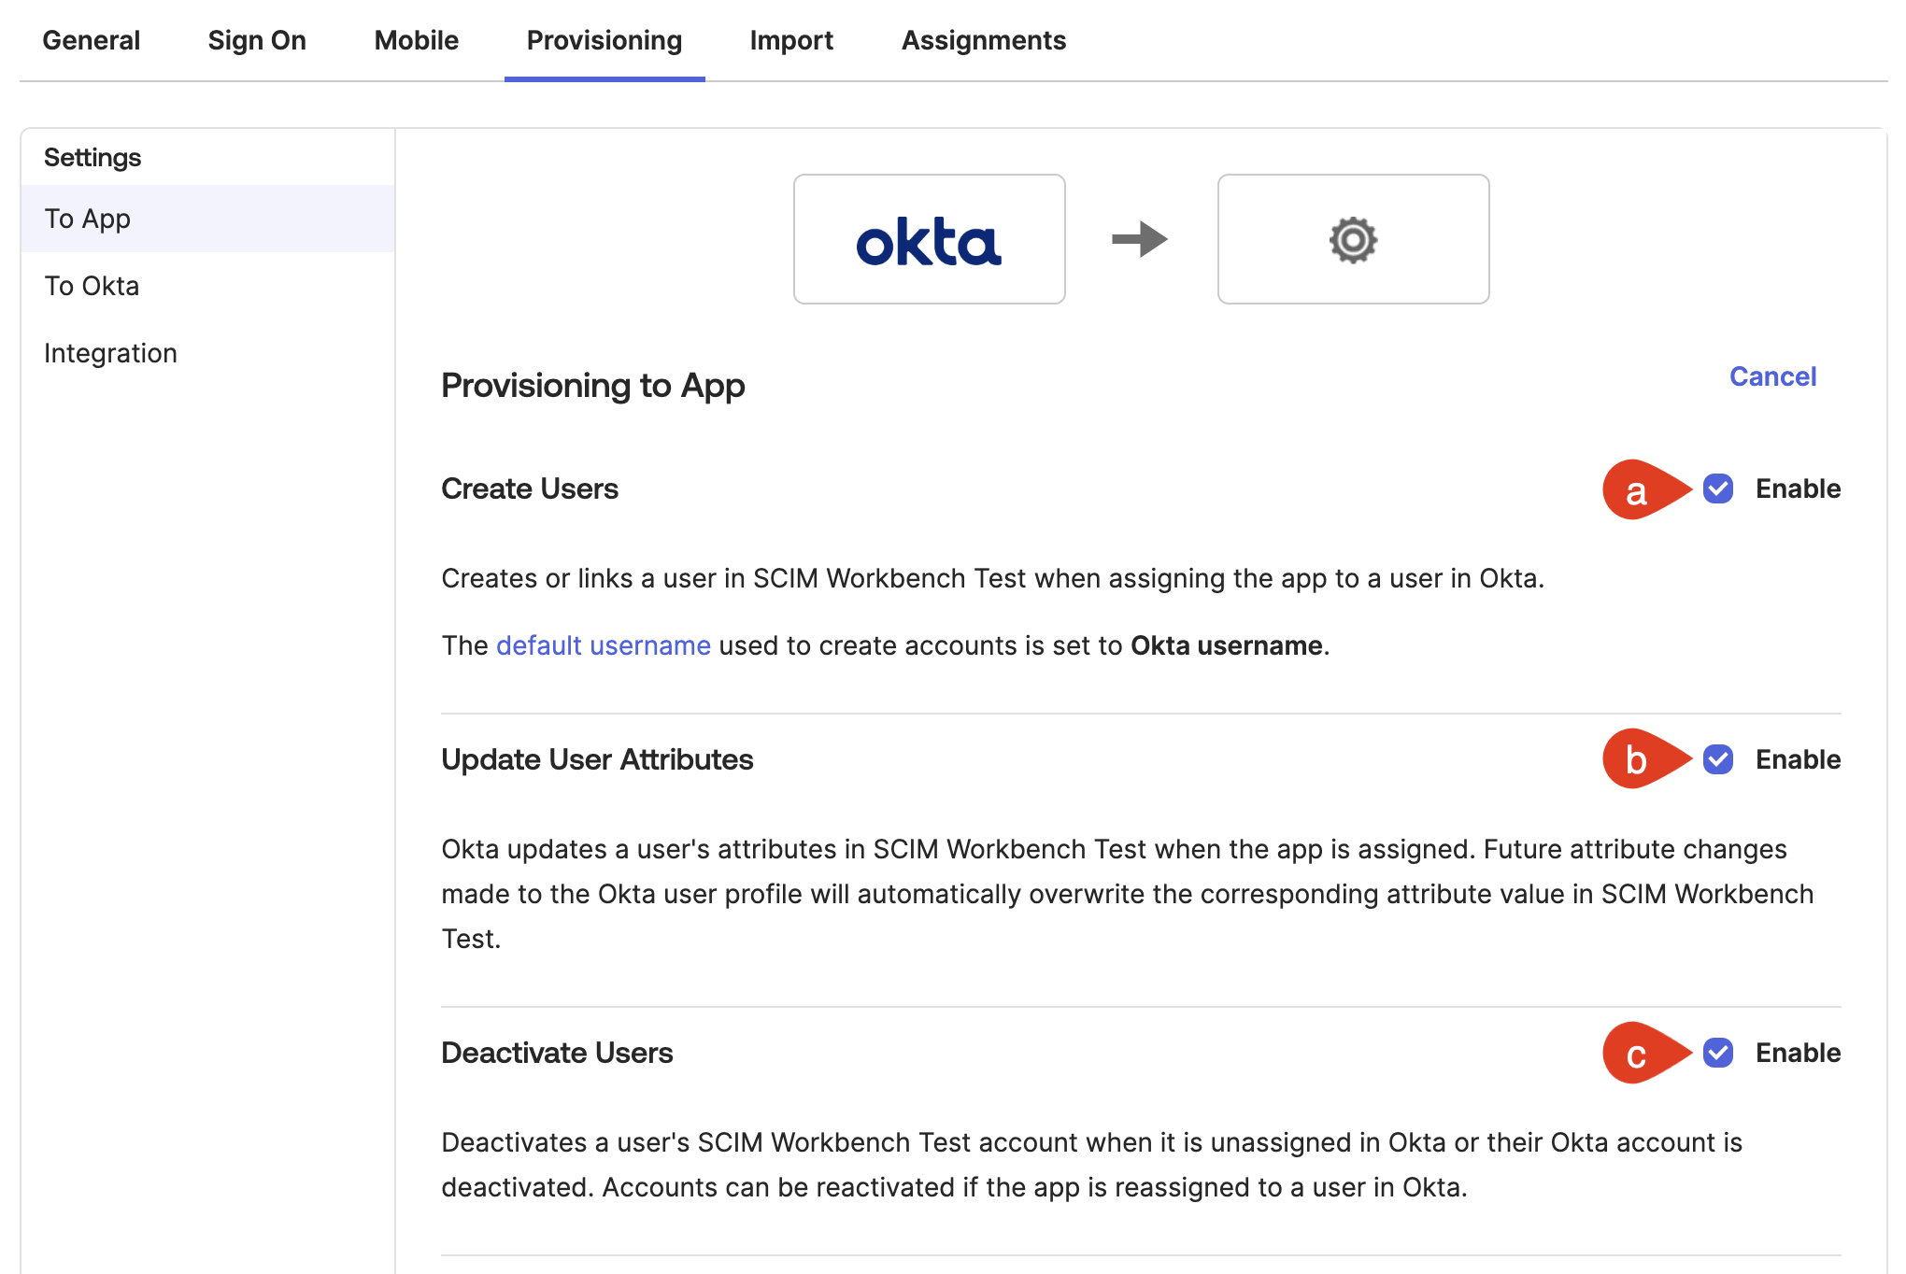The image size is (1906, 1274).
Task: Open the General tab
Action: pyautogui.click(x=92, y=40)
